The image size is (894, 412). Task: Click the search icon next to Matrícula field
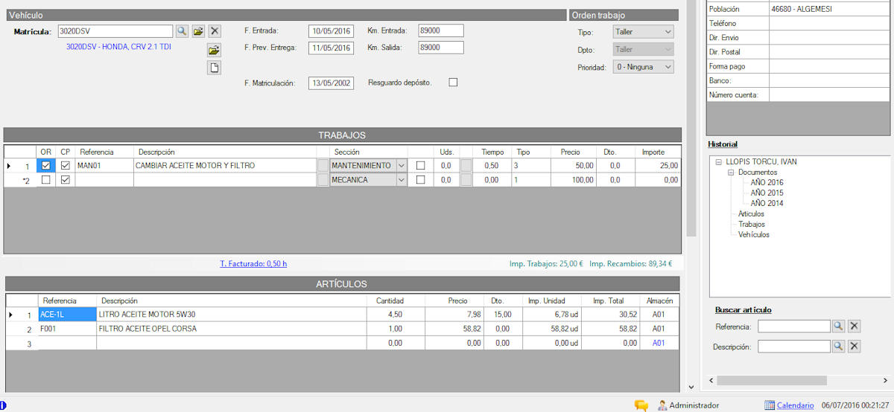pyautogui.click(x=182, y=30)
